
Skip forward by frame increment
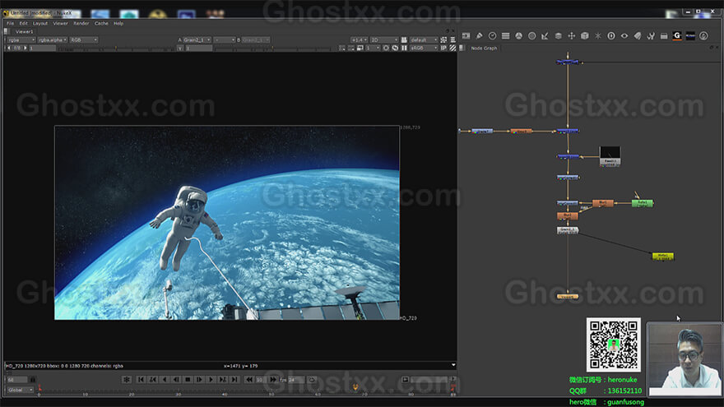[273, 379]
